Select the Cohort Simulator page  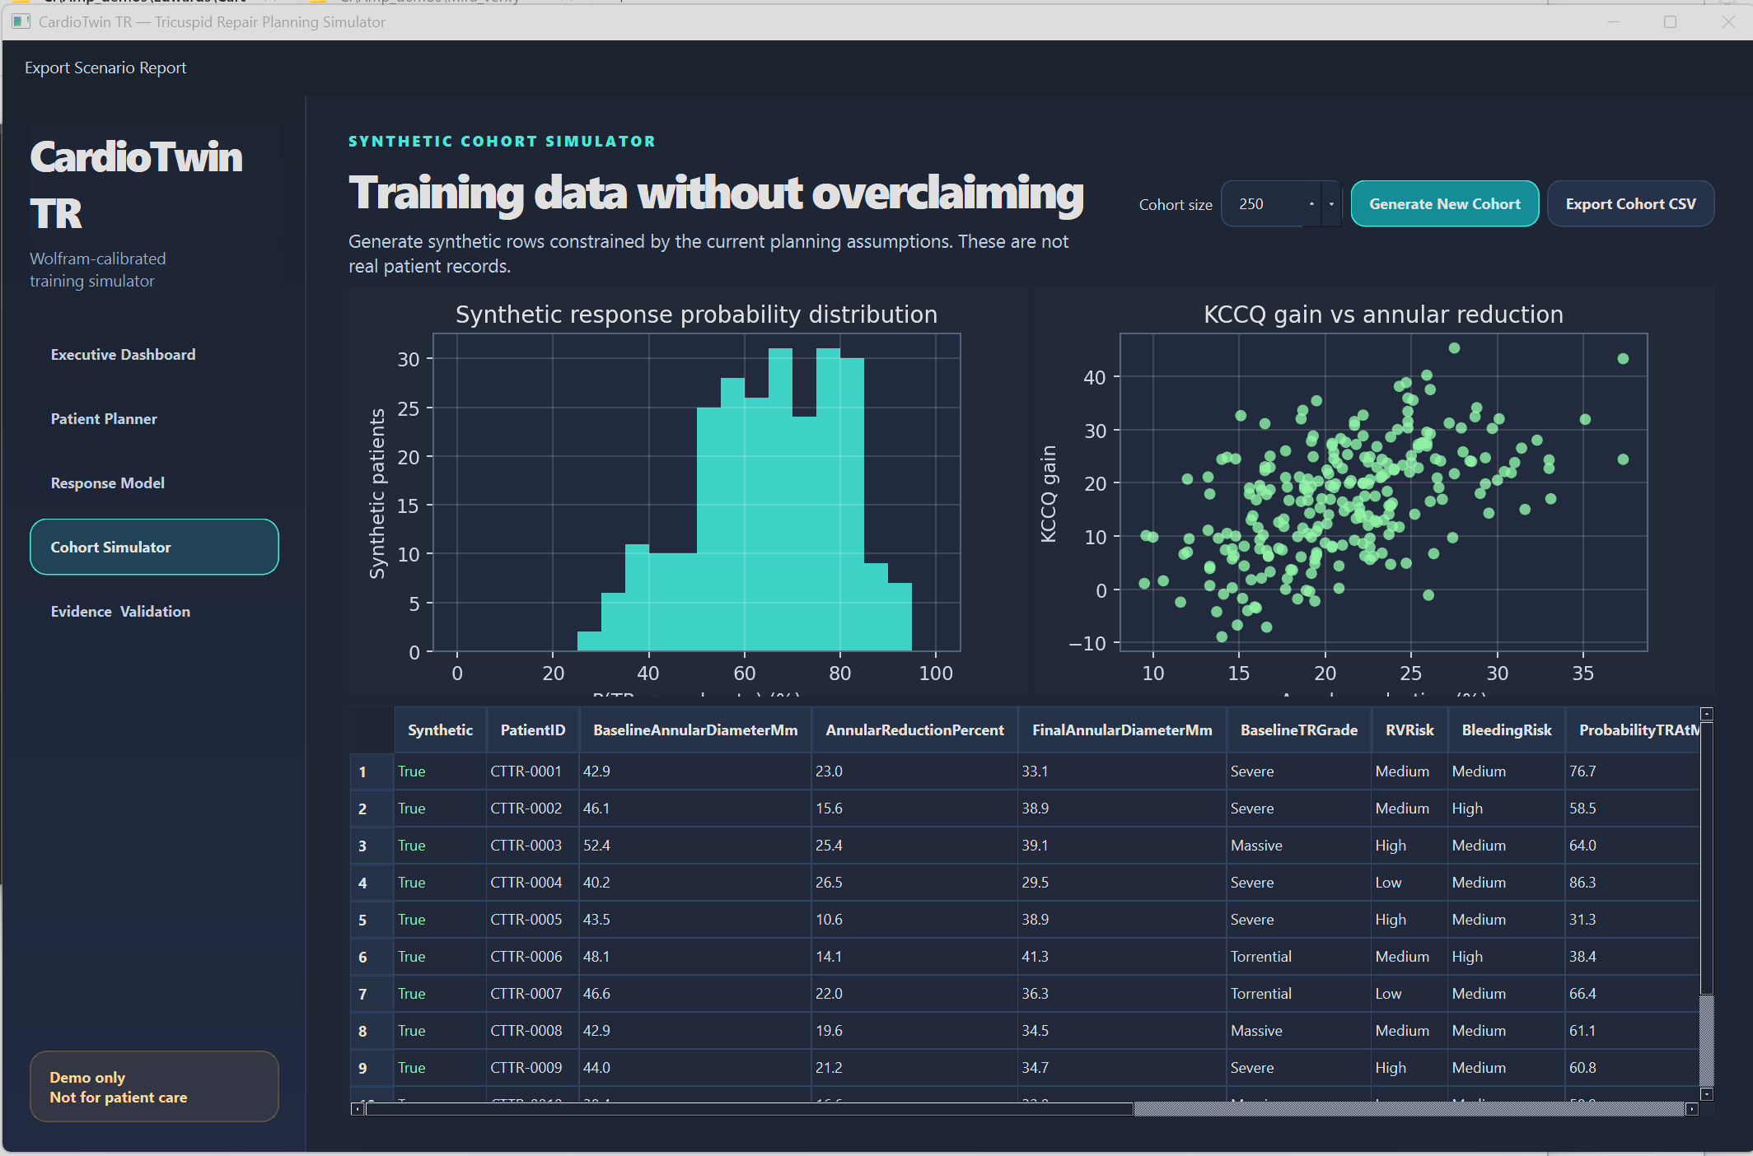click(154, 547)
